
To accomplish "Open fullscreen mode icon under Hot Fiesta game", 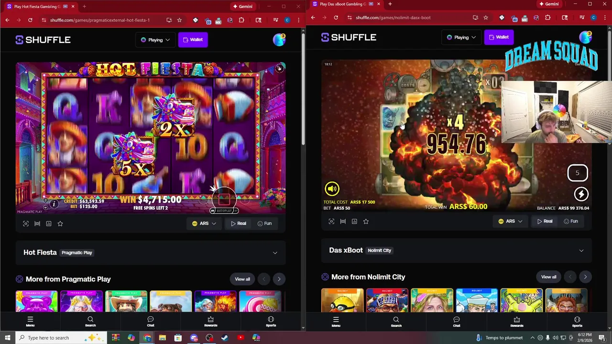I will [x=26, y=224].
